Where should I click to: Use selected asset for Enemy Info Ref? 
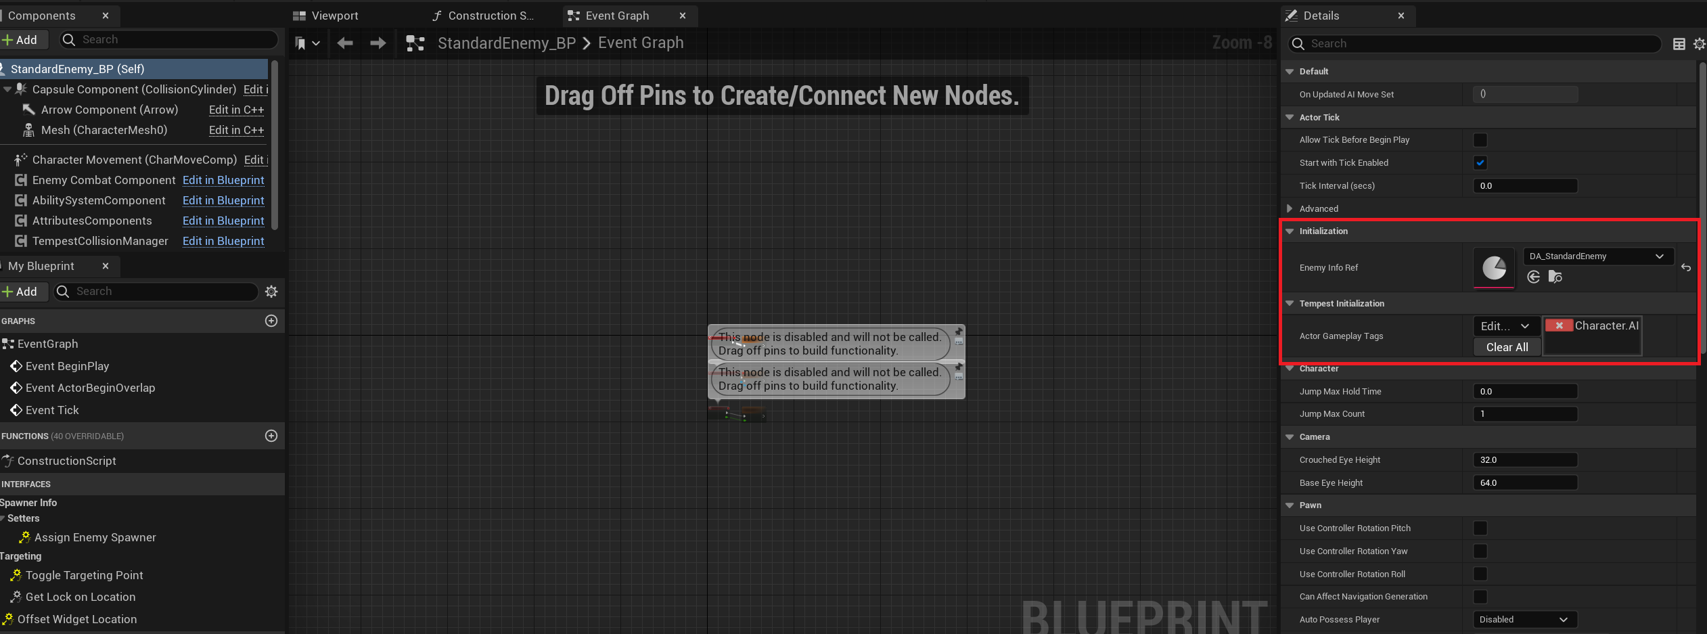(1534, 277)
